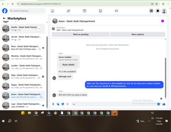Open the Friends icon in top navigation
Viewport: 171px width, 132px height.
coord(68,11)
